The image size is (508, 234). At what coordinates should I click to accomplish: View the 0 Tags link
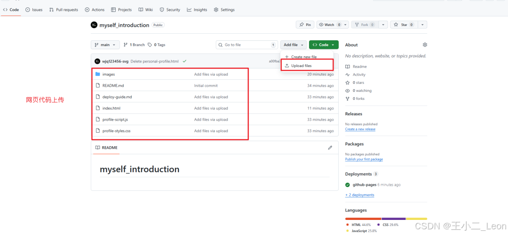coord(157,45)
